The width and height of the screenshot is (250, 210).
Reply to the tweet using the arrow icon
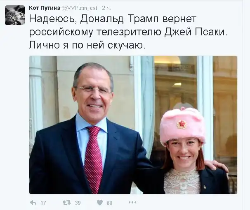coord(33,203)
